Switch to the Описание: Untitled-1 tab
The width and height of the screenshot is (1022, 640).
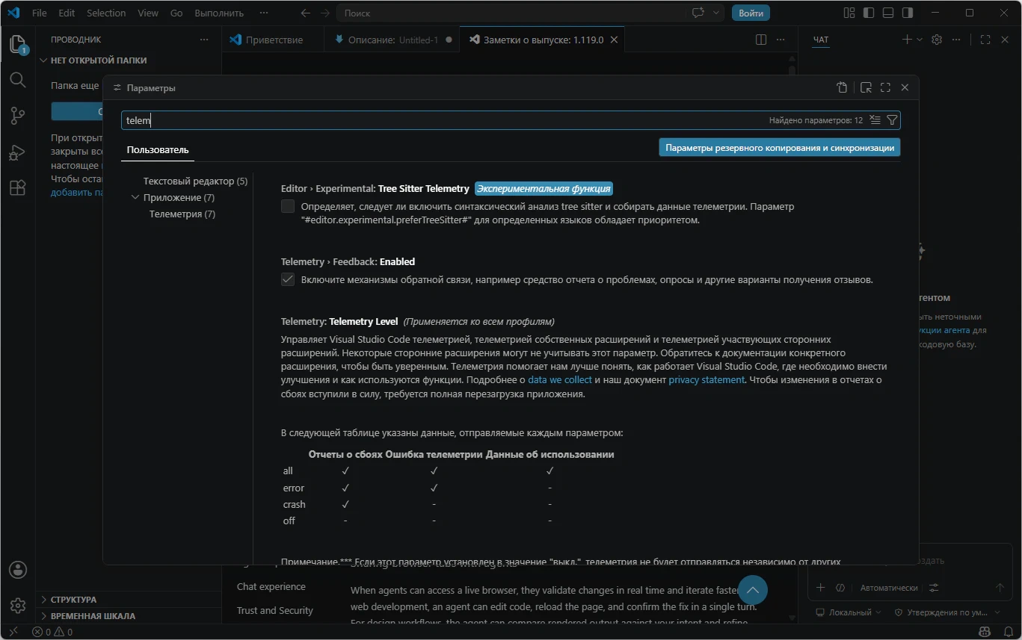(393, 40)
